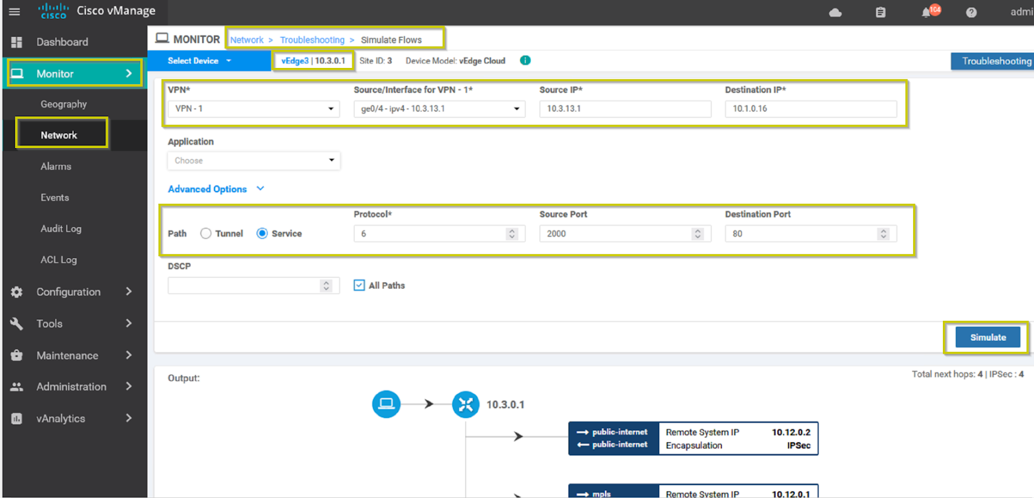Viewport: 1034px width, 498px height.
Task: Click the Source Port field showing 2000
Action: coord(625,233)
